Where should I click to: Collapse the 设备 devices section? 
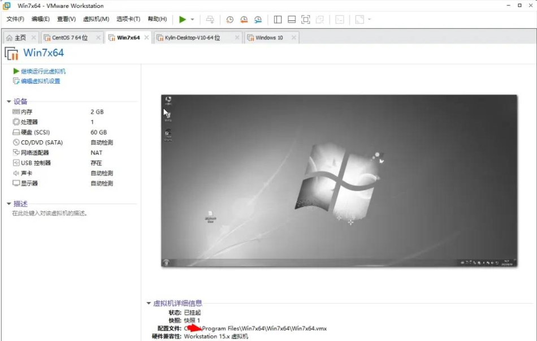[10, 101]
